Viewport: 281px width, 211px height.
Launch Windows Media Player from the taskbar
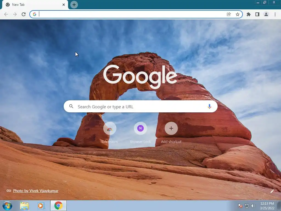41,206
